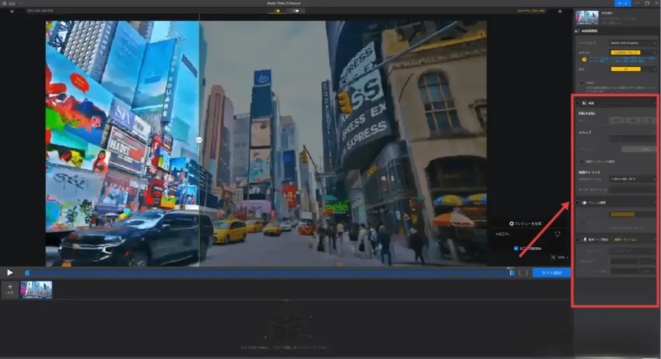Open the blue AI model help link text
The width and height of the screenshot is (661, 359).
[x=622, y=59]
